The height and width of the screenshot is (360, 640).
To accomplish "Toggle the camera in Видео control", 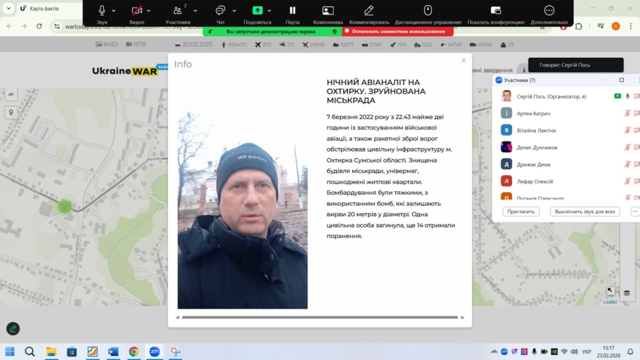I will 137,11.
